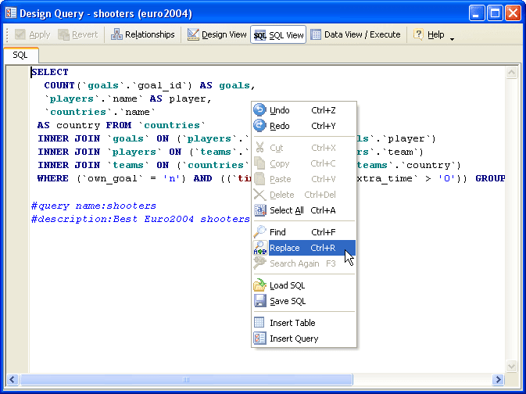Click the '#description:Best Euro2004 shooters' comment
Viewport: 526px width, 394px height.
click(x=141, y=219)
